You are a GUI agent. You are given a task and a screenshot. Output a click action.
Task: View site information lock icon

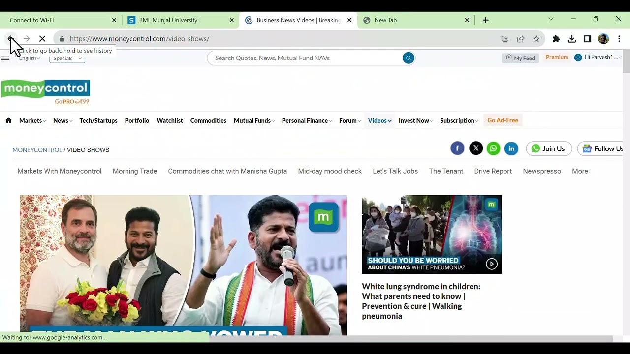62,39
